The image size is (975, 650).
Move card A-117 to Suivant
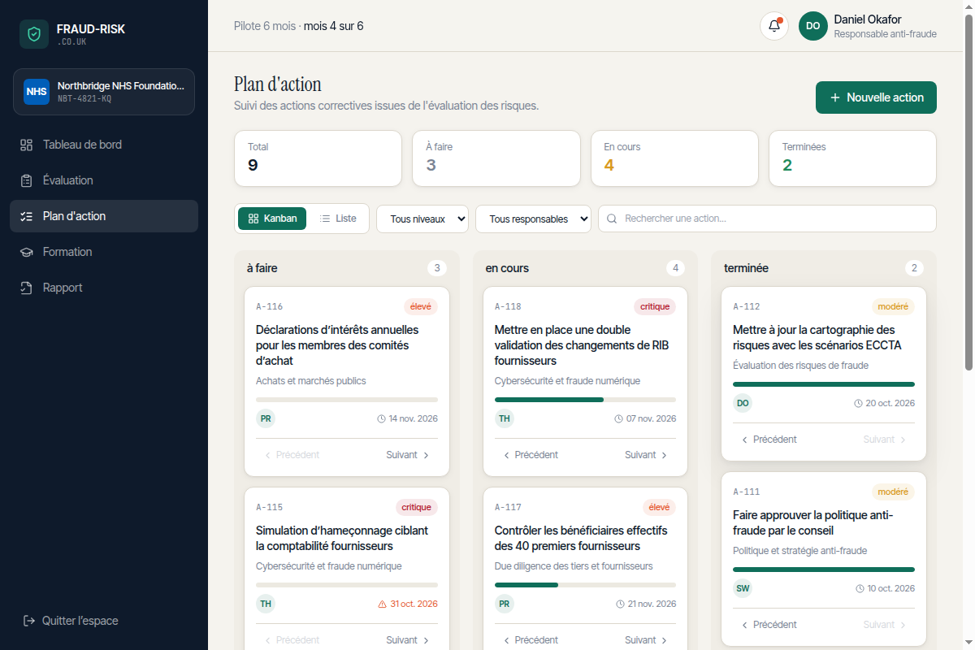tap(647, 640)
